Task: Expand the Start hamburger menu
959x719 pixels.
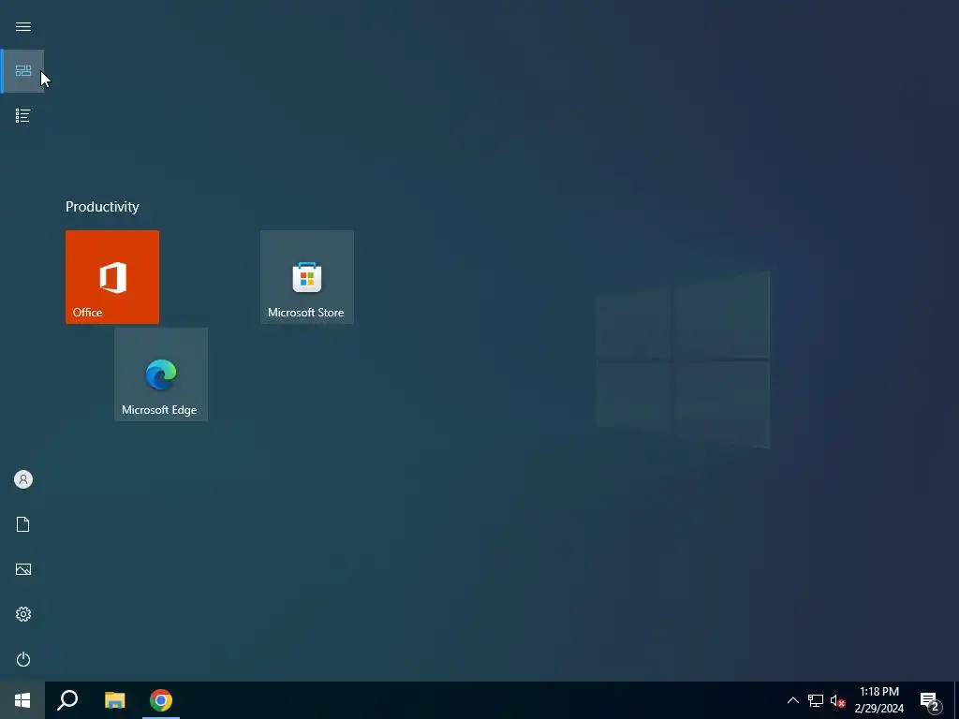Action: [x=22, y=26]
